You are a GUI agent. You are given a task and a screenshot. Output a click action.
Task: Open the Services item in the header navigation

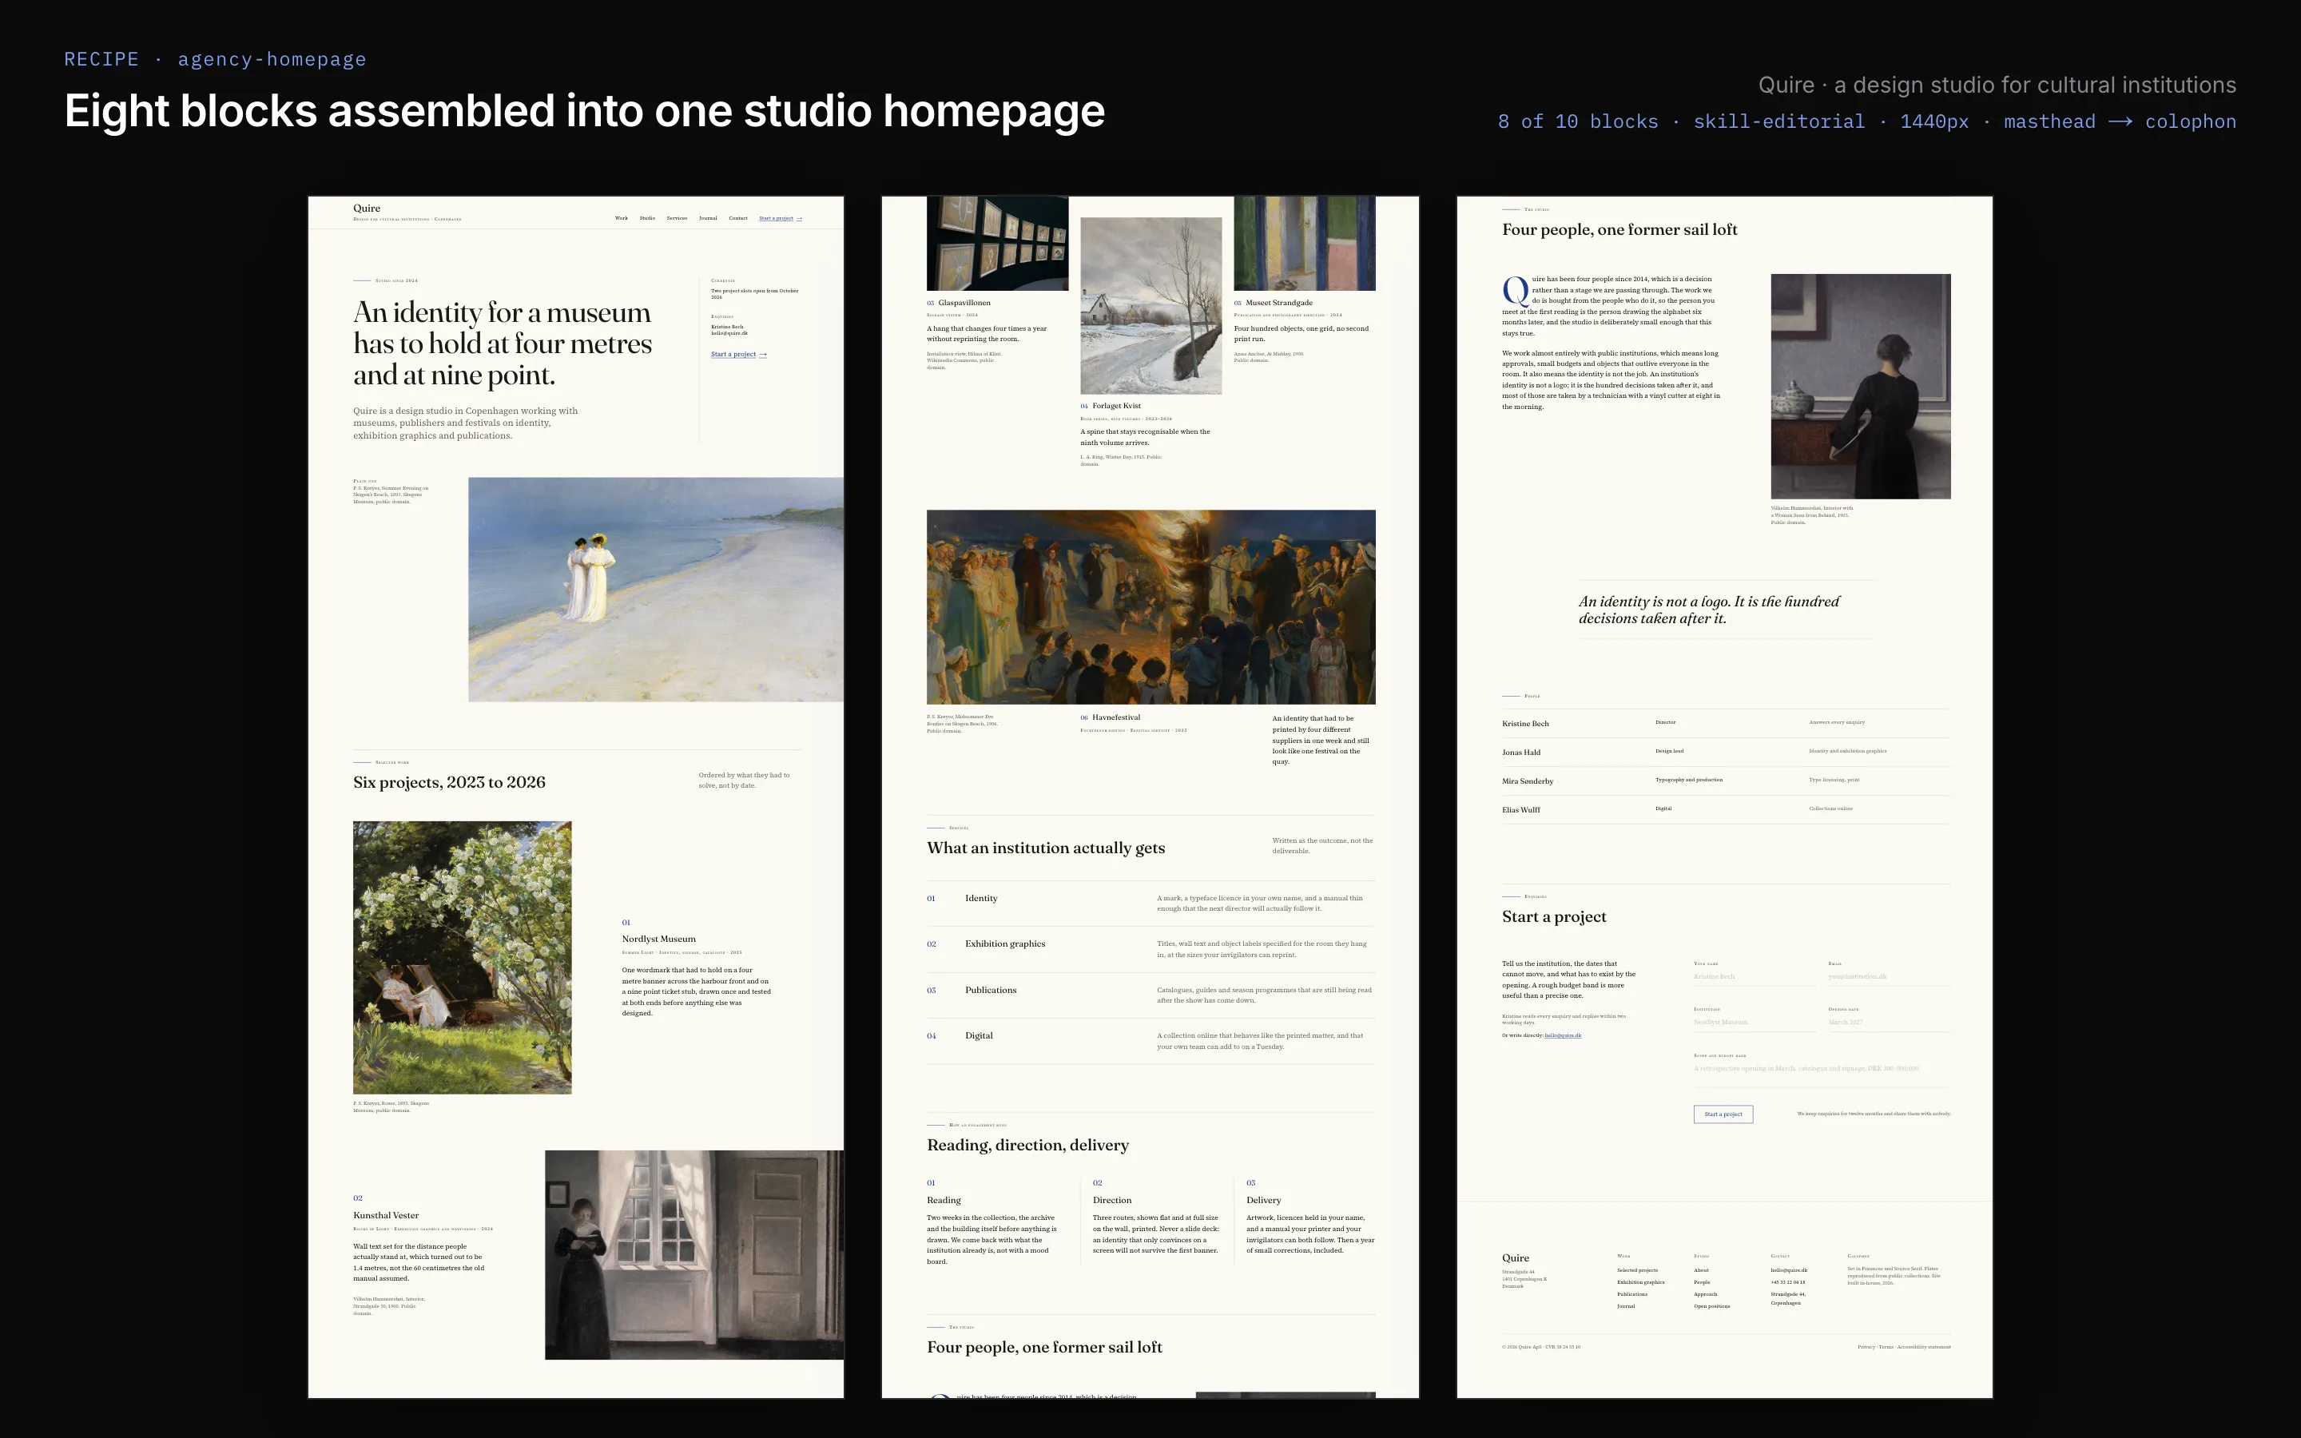coord(676,218)
